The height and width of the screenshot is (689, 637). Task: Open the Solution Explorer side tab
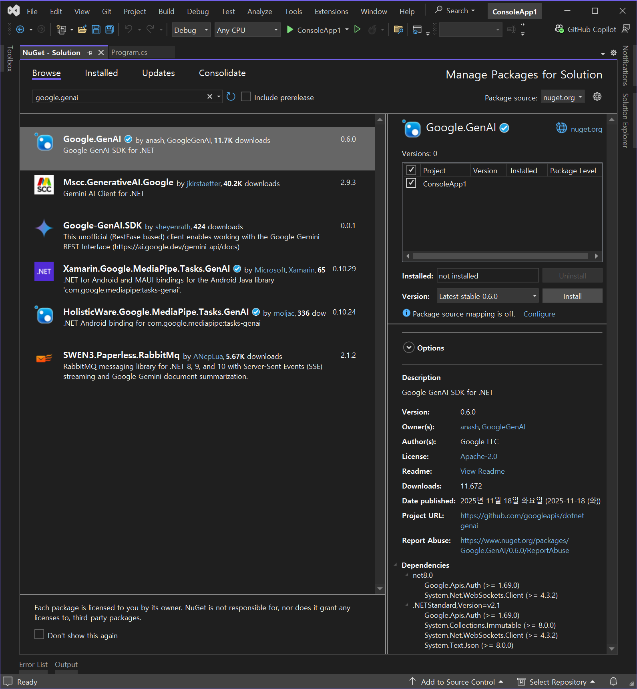click(x=625, y=120)
